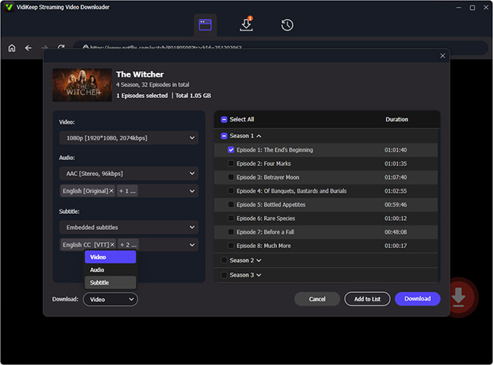Navigate back with the left arrow icon
Image resolution: width=493 pixels, height=365 pixels.
[28, 48]
